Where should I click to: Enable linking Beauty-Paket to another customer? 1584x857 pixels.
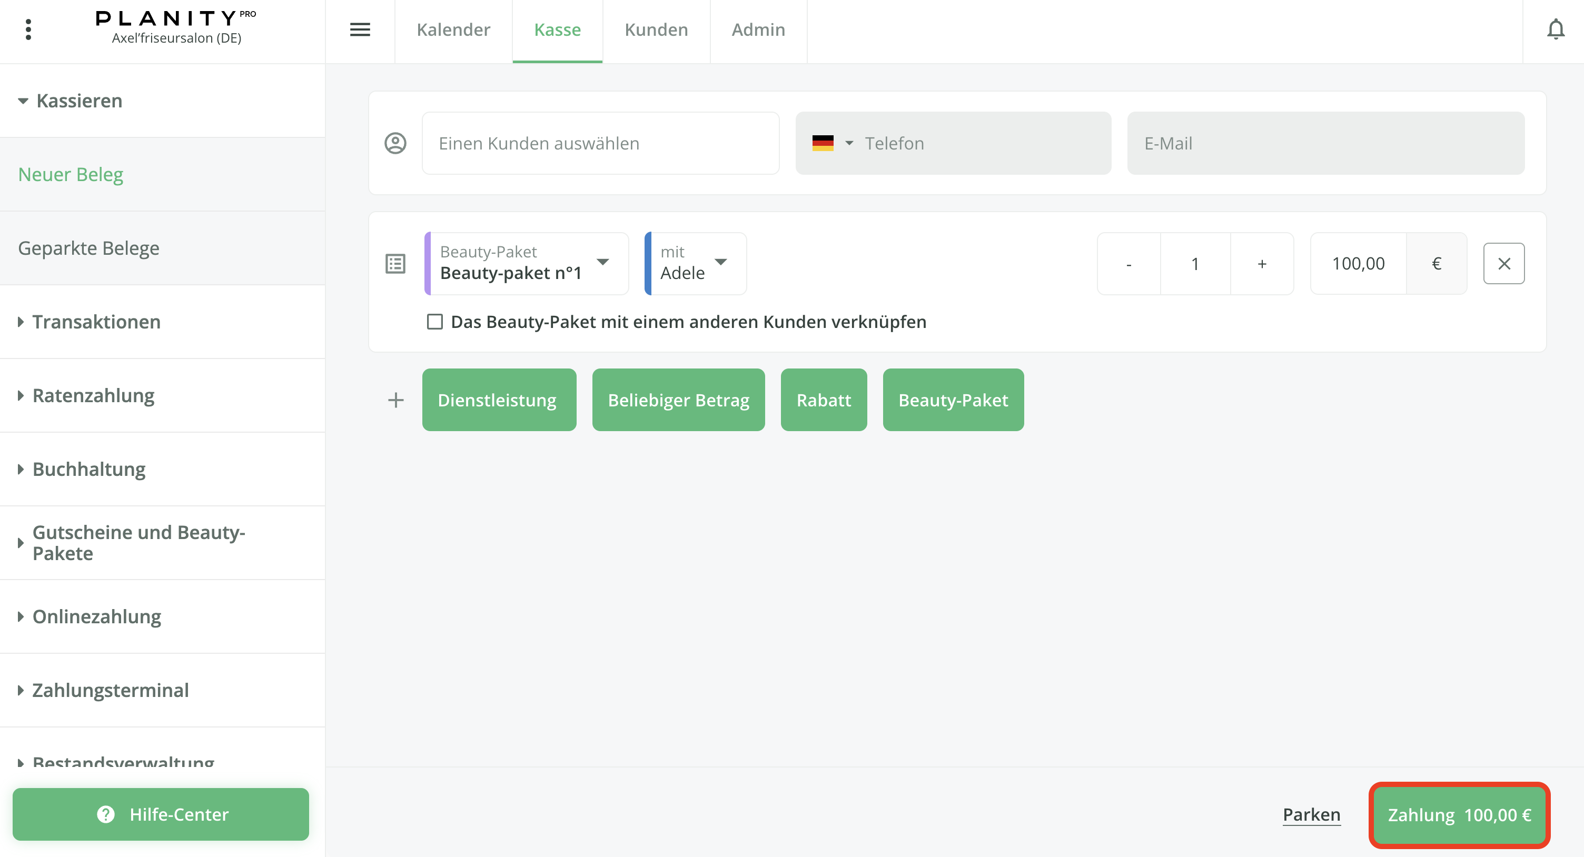point(434,321)
